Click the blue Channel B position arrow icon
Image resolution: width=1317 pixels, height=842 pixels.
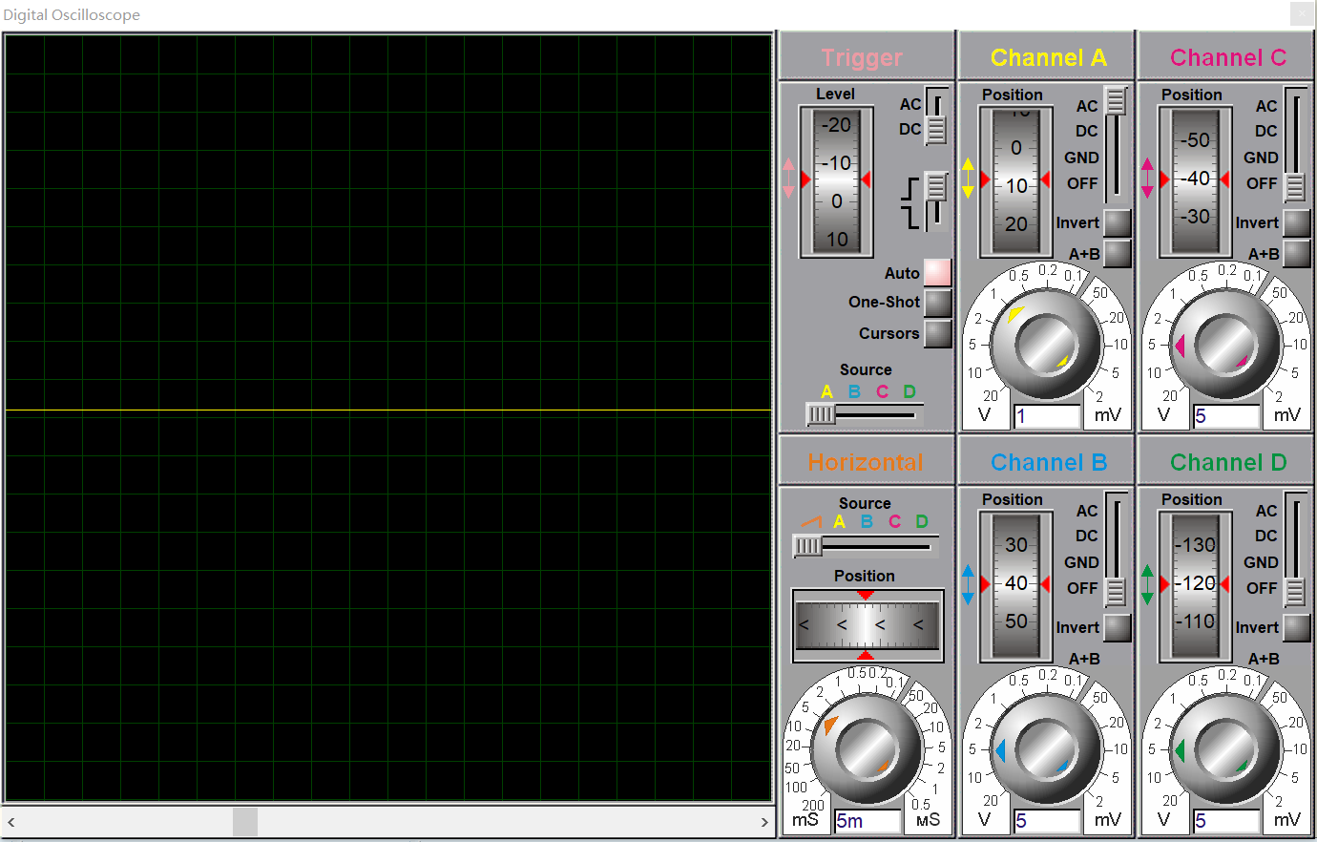[x=968, y=584]
